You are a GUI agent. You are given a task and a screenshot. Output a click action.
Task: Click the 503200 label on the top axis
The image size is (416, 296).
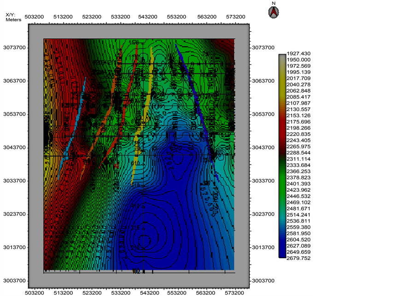(35, 17)
